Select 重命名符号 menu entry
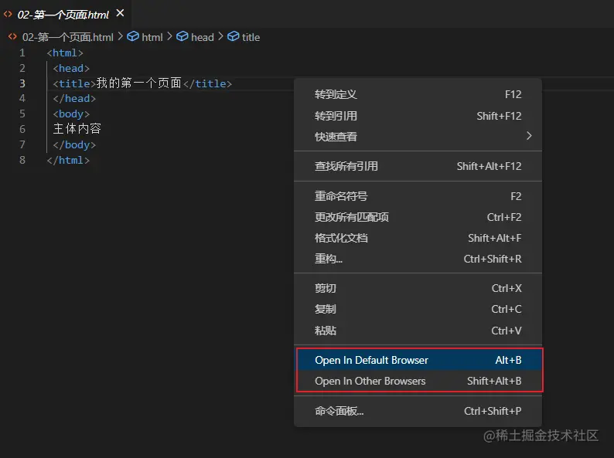This screenshot has height=458, width=614. (x=418, y=196)
